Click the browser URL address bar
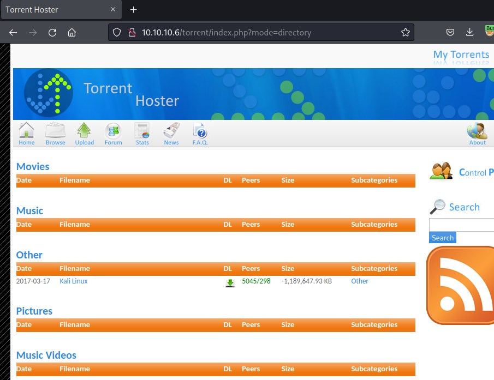Viewport: 494px width, 380px height. pyautogui.click(x=262, y=33)
